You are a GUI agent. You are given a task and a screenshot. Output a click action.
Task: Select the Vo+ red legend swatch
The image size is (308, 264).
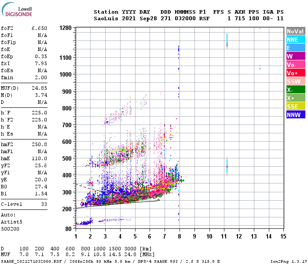tap(296, 73)
